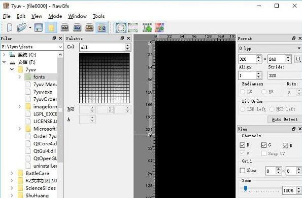This screenshot has width=302, height=198.
Task: Click the save floppy disk icon
Action: coord(39,27)
